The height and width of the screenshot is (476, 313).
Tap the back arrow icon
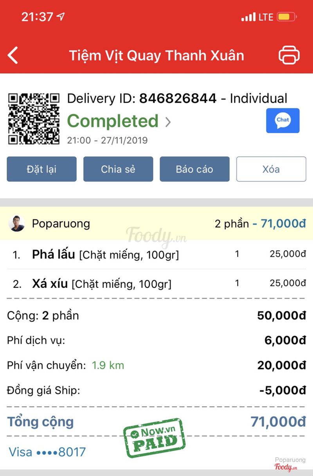coord(13,55)
